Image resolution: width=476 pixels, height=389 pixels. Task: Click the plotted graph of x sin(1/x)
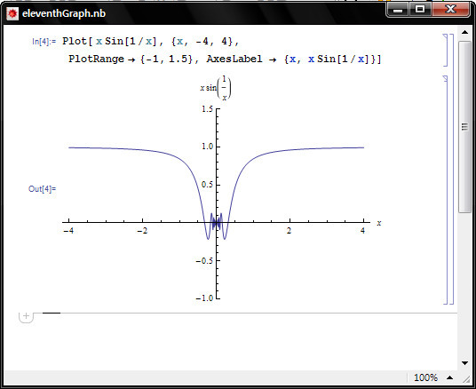click(216, 193)
